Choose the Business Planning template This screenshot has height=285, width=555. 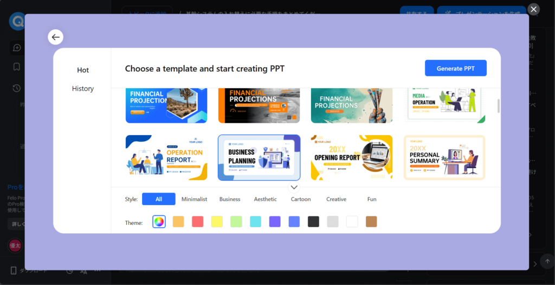click(x=259, y=157)
